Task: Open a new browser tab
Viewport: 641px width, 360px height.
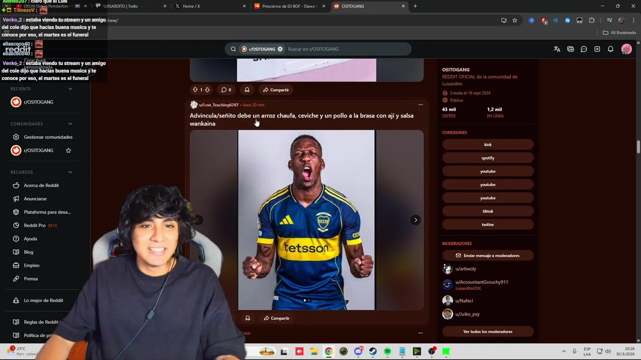Action: point(415,6)
